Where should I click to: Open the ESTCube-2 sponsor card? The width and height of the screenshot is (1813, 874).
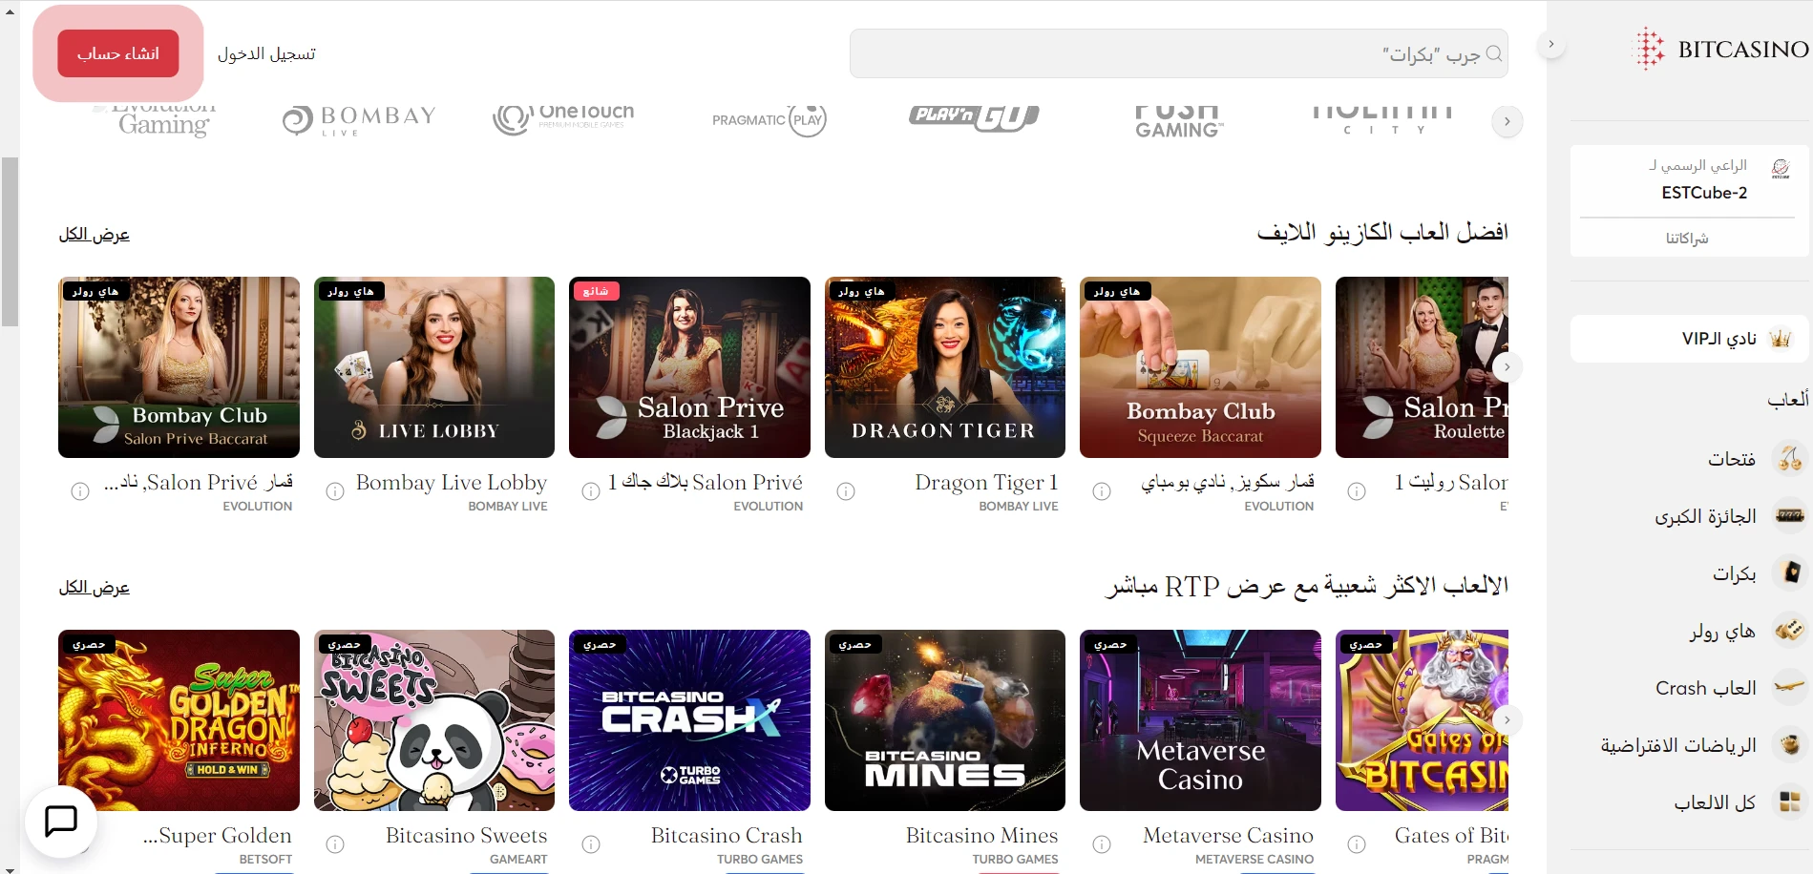(1689, 179)
